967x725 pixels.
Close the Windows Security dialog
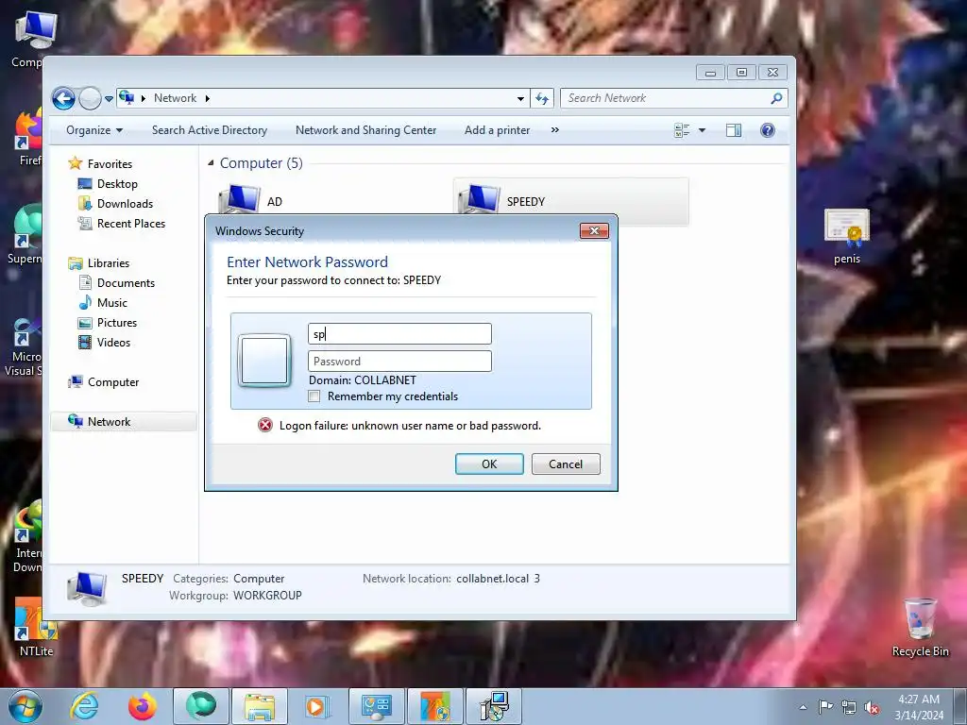pyautogui.click(x=594, y=231)
